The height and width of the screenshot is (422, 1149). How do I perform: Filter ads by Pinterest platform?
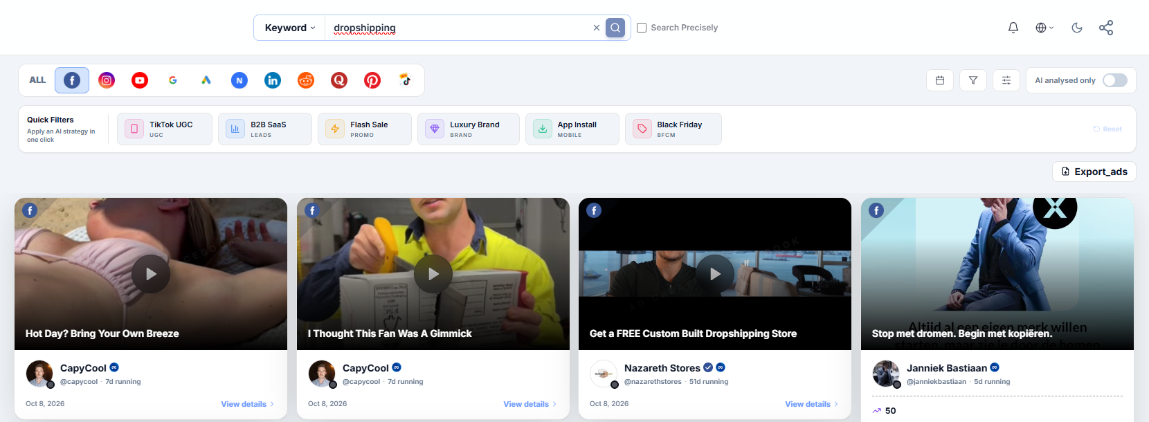(x=372, y=80)
